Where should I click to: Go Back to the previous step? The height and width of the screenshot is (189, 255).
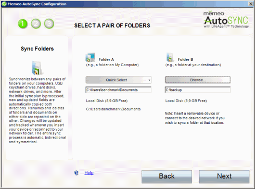(x=167, y=177)
